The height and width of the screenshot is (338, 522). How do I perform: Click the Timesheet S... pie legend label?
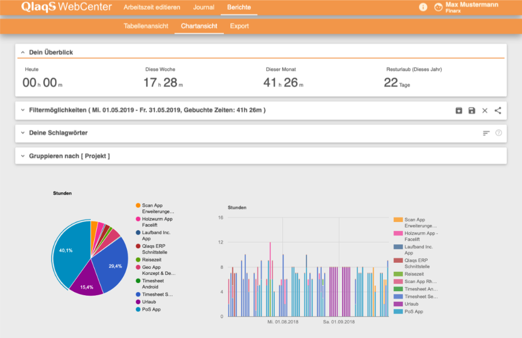pyautogui.click(x=157, y=294)
